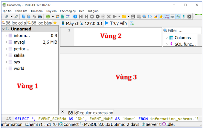
Task: Select the inform... database row
Action: tap(30, 36)
